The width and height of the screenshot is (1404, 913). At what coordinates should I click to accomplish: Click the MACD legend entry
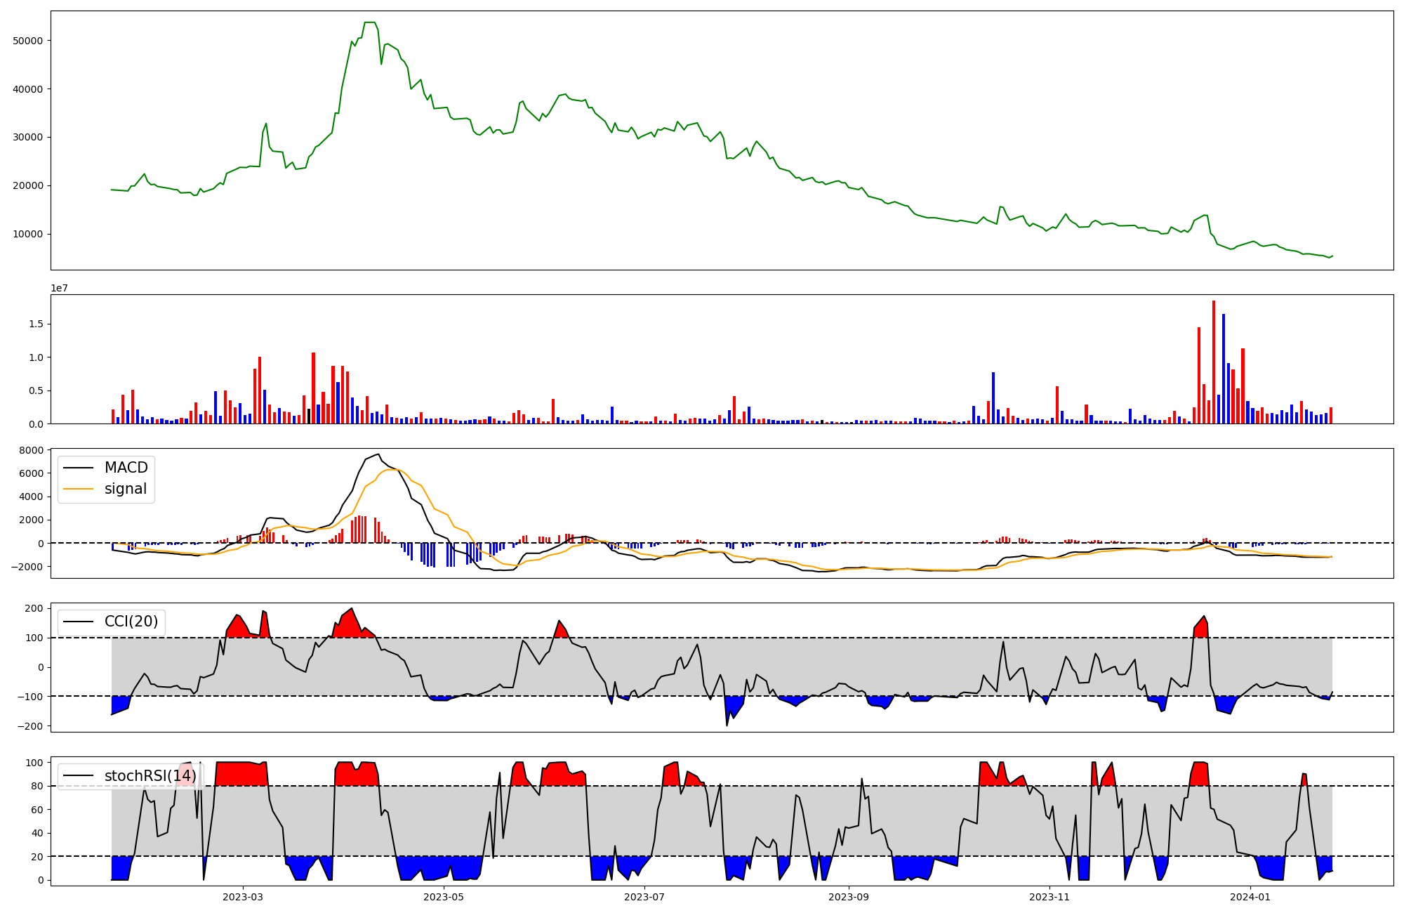pyautogui.click(x=126, y=468)
